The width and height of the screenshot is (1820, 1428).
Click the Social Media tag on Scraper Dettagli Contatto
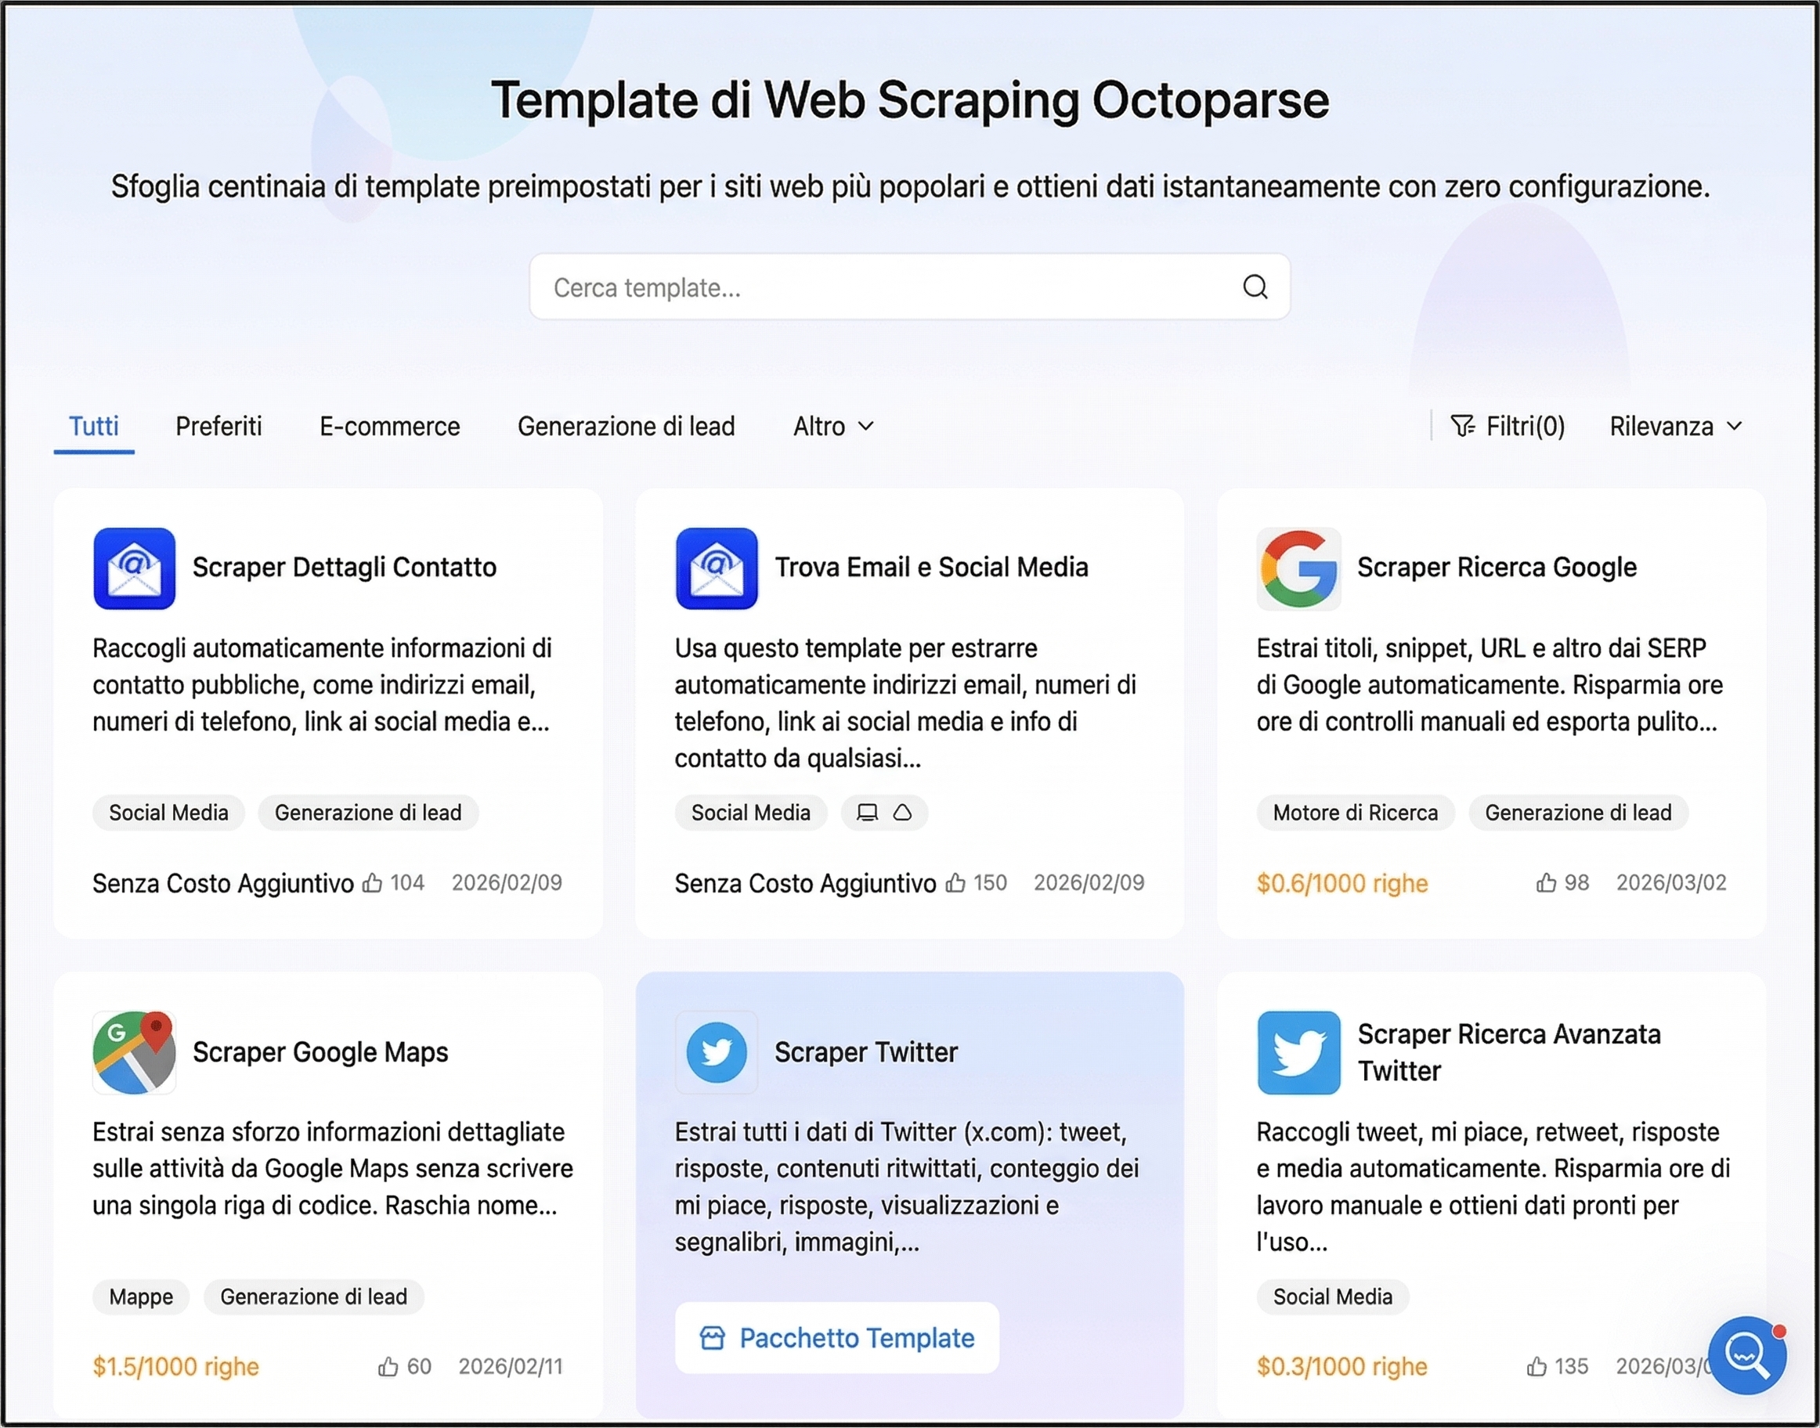pyautogui.click(x=168, y=812)
